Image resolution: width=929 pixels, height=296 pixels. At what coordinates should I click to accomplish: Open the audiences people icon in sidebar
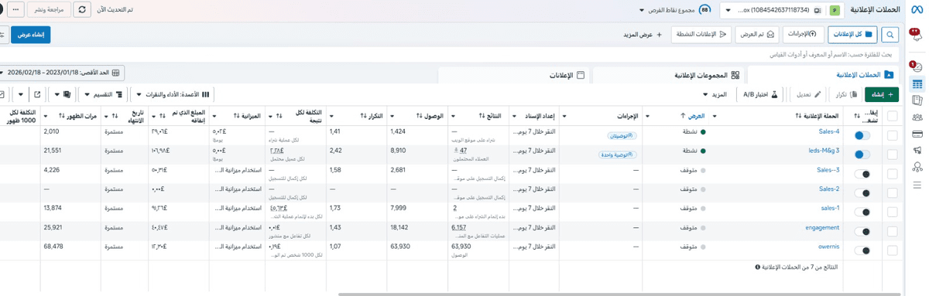[917, 117]
